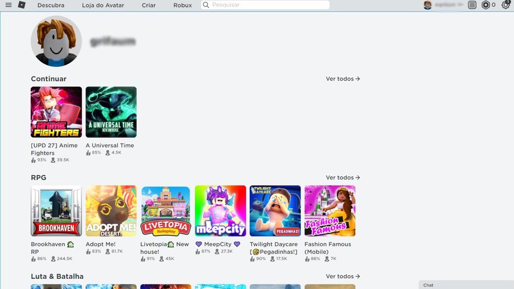Click the Luta & Batalha heading

click(57, 276)
